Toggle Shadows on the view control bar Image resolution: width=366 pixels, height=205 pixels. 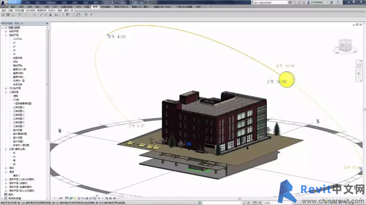click(79, 198)
